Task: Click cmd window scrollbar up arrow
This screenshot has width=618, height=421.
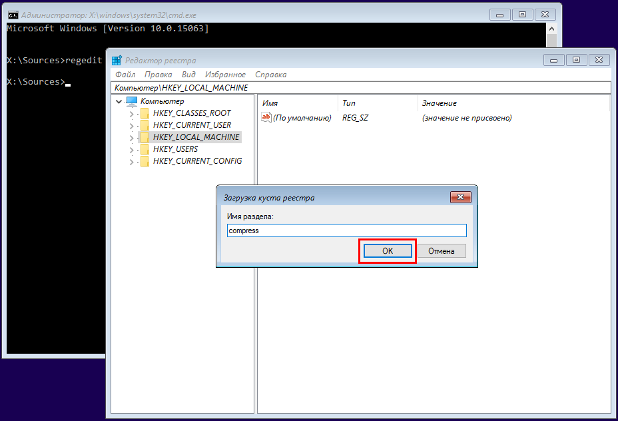Action: pyautogui.click(x=552, y=29)
